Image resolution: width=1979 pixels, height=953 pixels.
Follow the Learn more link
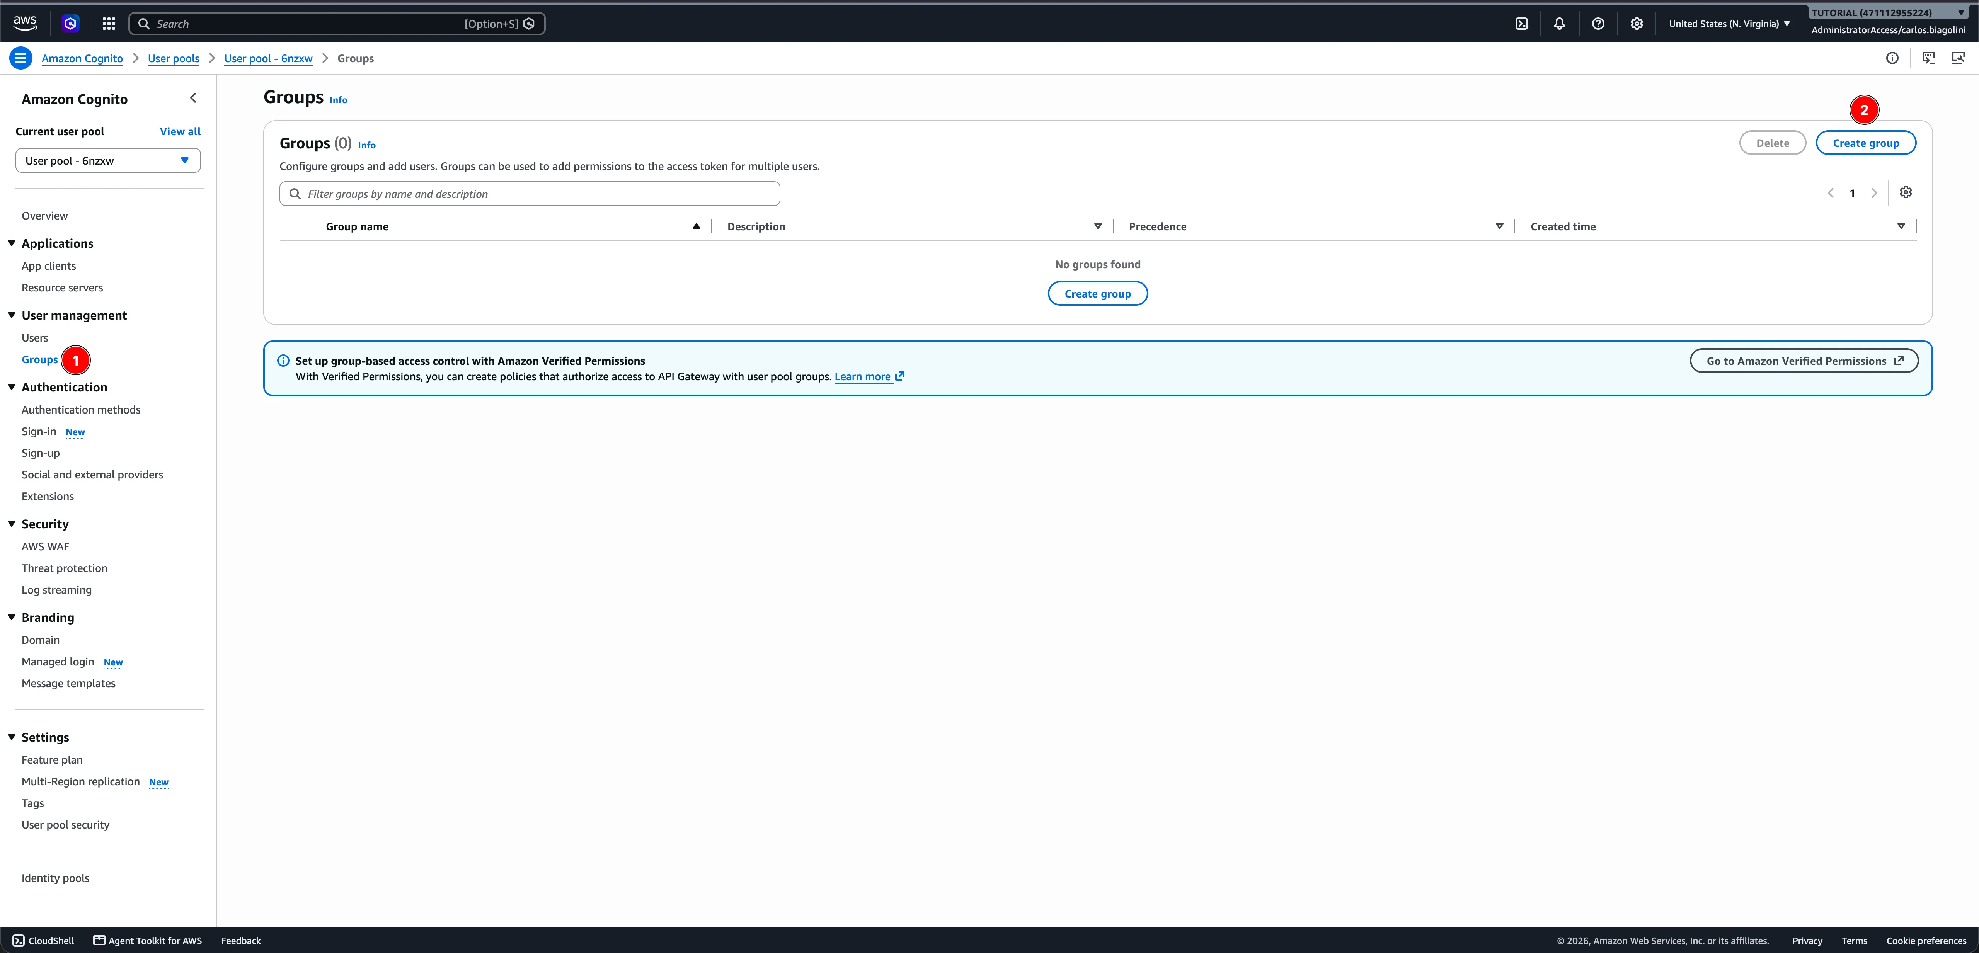tap(869, 376)
